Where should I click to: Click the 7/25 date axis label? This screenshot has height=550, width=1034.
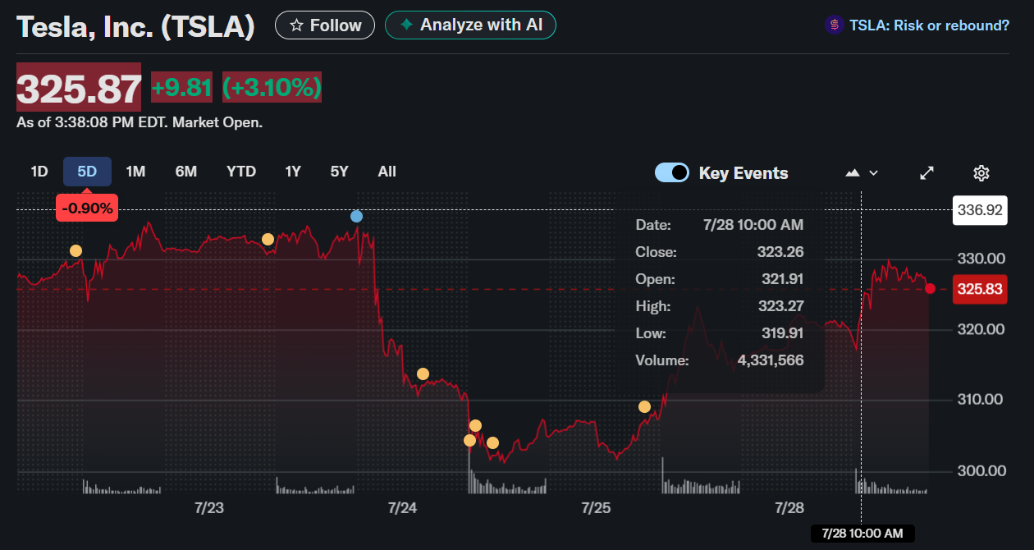click(x=596, y=508)
